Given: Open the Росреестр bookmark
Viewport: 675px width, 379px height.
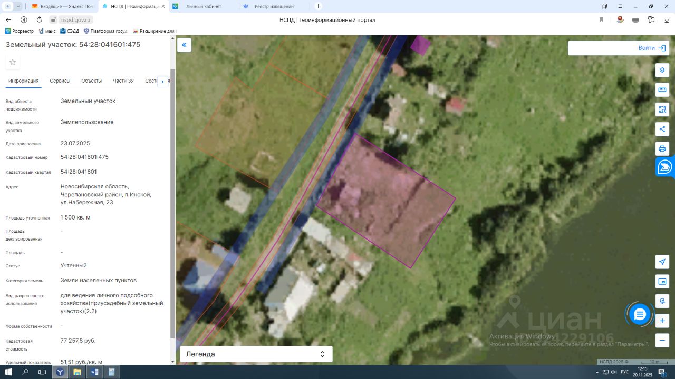Looking at the screenshot, I should click(x=20, y=31).
